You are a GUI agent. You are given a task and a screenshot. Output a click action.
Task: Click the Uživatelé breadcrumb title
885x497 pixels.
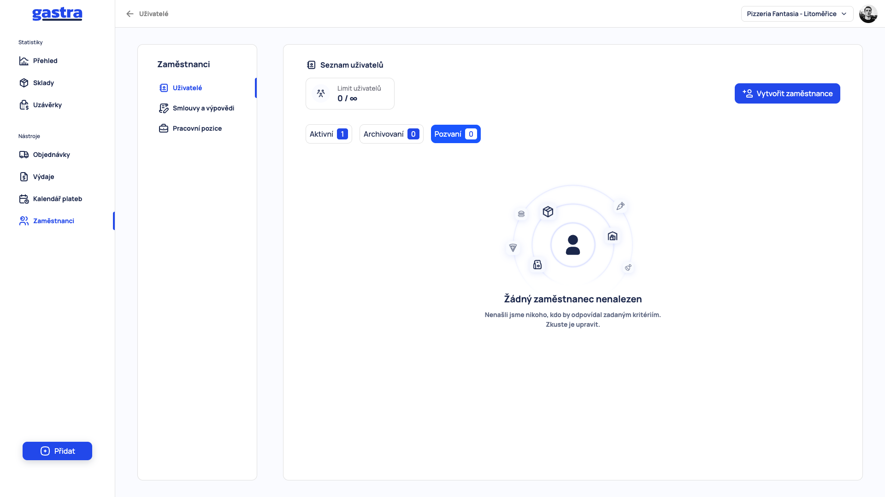[x=153, y=14]
